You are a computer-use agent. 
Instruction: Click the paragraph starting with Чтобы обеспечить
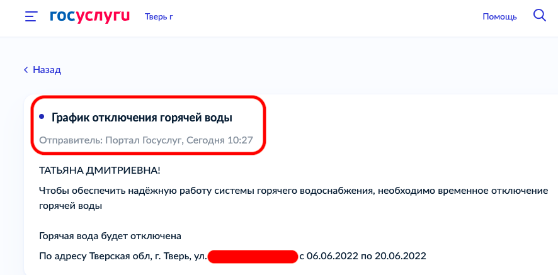click(x=189, y=190)
